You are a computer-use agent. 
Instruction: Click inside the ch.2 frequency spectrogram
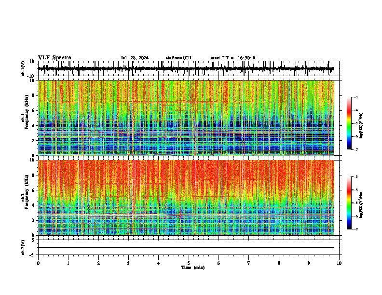pos(186,198)
